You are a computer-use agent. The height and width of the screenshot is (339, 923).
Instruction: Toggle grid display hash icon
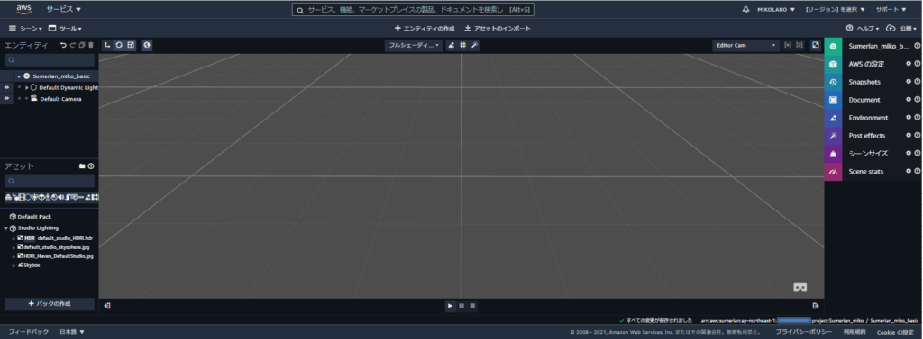coord(462,45)
